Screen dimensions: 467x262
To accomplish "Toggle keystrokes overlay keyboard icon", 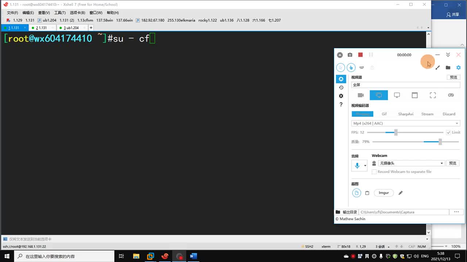I will (x=362, y=67).
